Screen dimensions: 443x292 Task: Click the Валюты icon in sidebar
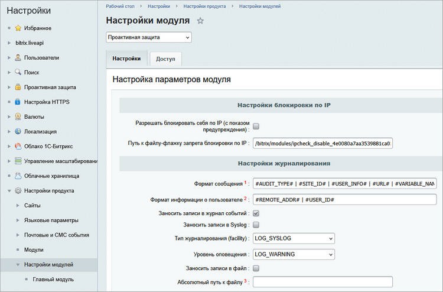tap(18, 116)
